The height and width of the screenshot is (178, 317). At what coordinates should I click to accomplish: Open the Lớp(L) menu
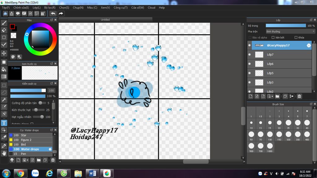tap(37, 8)
